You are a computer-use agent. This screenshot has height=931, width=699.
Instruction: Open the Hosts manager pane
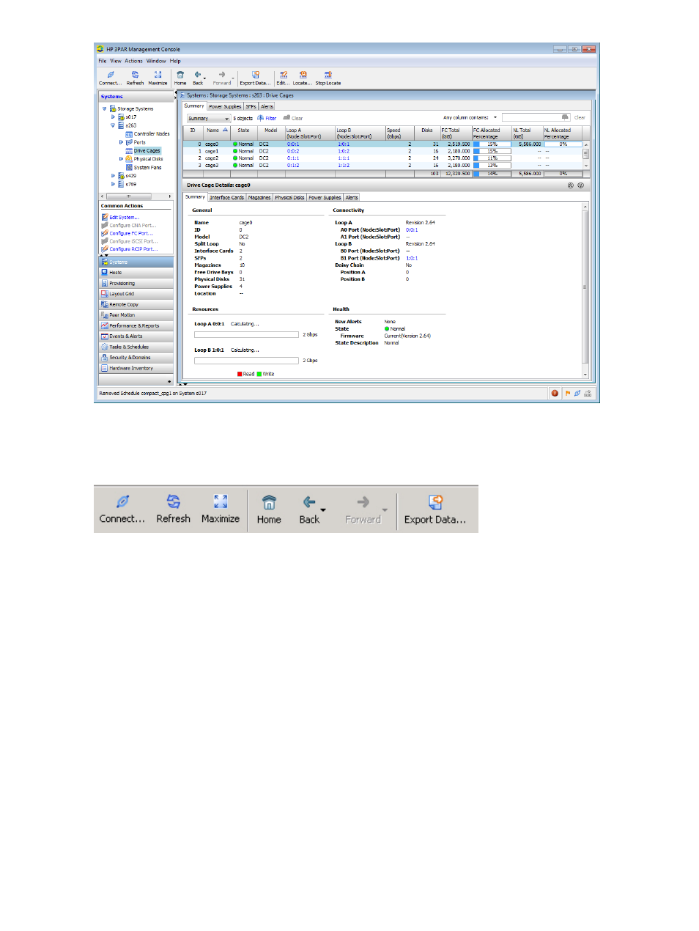tap(136, 273)
